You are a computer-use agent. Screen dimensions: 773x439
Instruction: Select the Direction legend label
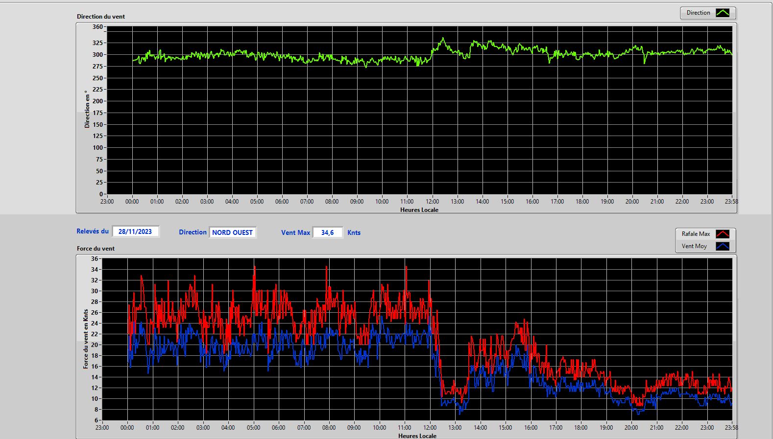click(x=698, y=13)
